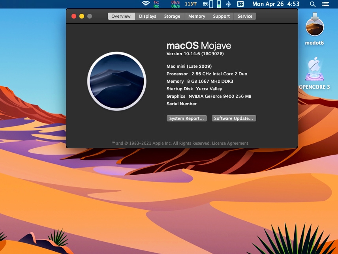The height and width of the screenshot is (254, 338).
Task: Close the About This Mac window
Action: pyautogui.click(x=74, y=16)
